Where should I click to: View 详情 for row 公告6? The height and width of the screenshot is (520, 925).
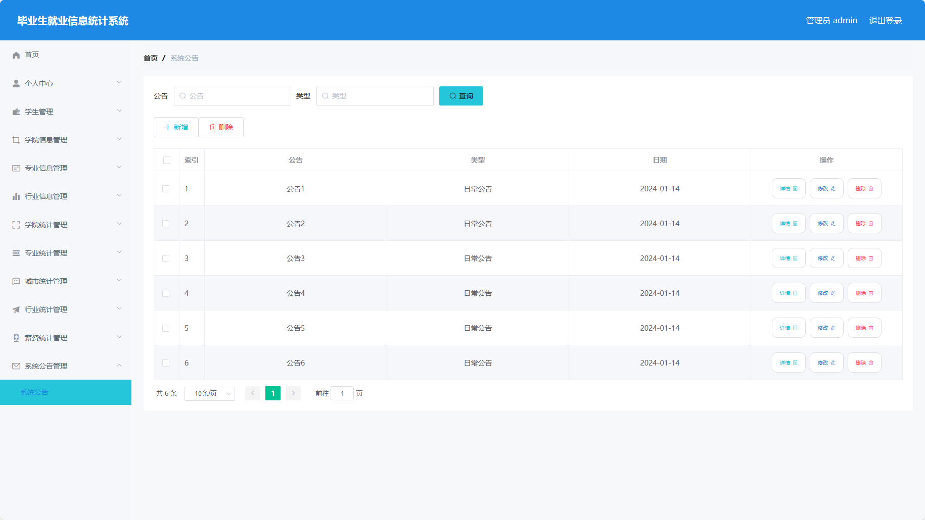point(789,362)
